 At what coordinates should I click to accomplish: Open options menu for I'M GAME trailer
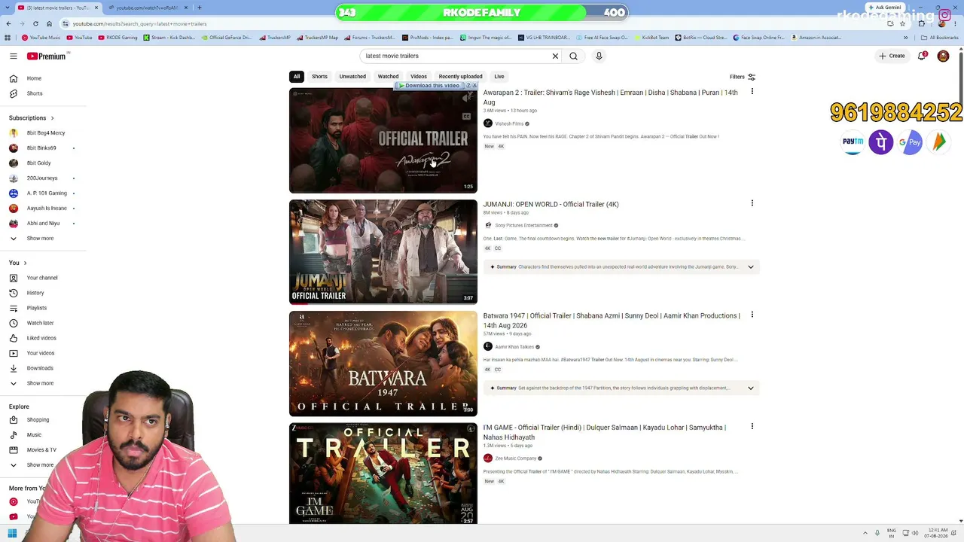tap(752, 426)
